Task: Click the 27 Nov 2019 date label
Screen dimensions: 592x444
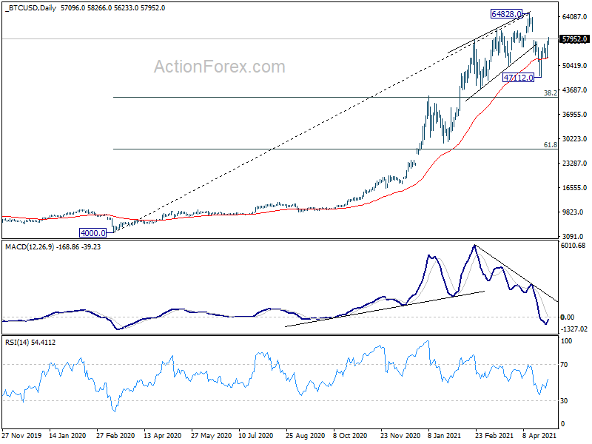Action: (x=21, y=436)
